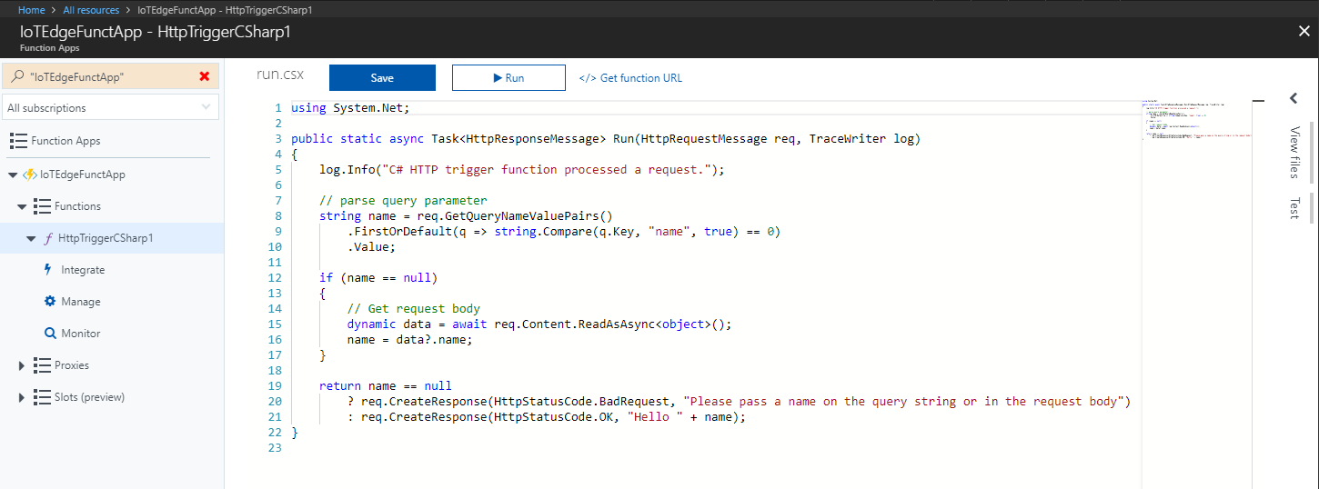Screen dimensions: 1319x489
Task: Click the code minimap preview
Action: [x=1196, y=118]
